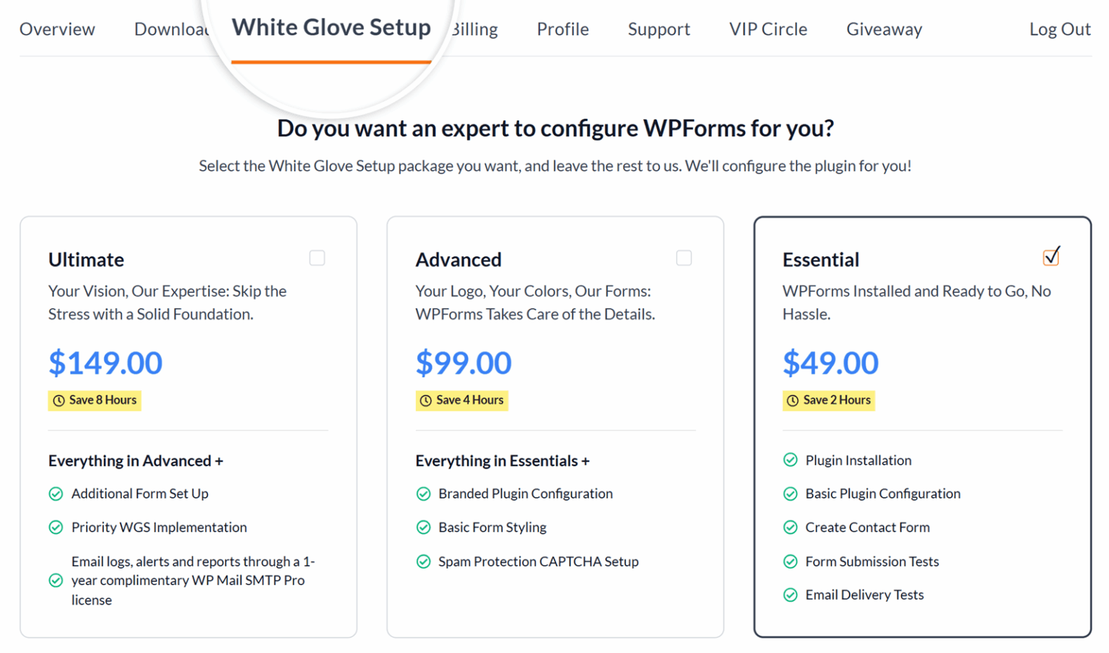
Task: Open the Profile page
Action: coord(562,29)
